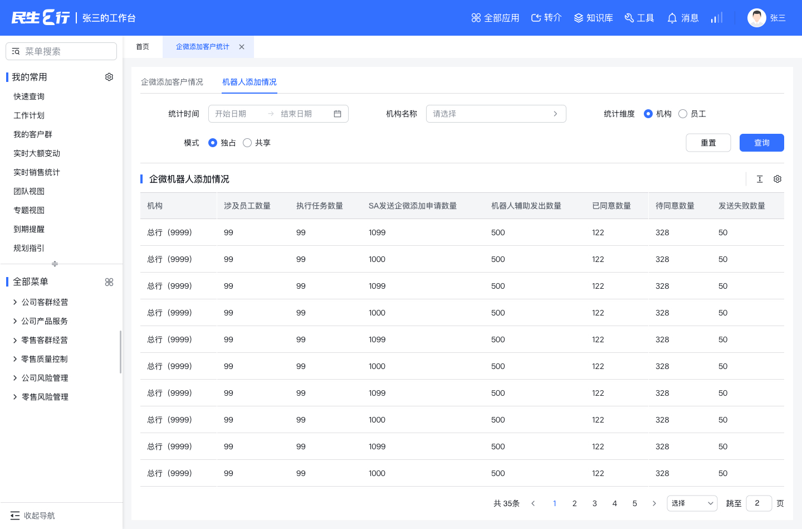Click the sidebar panel divider handle
This screenshot has height=529, width=802.
pyautogui.click(x=55, y=264)
